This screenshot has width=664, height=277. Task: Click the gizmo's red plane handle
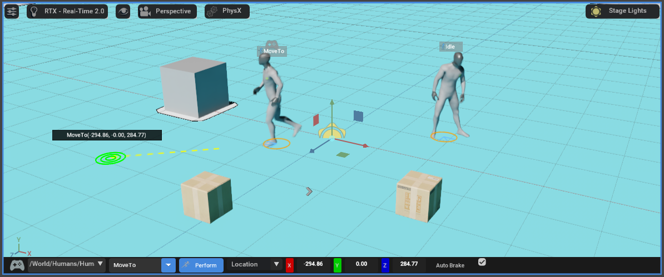pyautogui.click(x=316, y=120)
